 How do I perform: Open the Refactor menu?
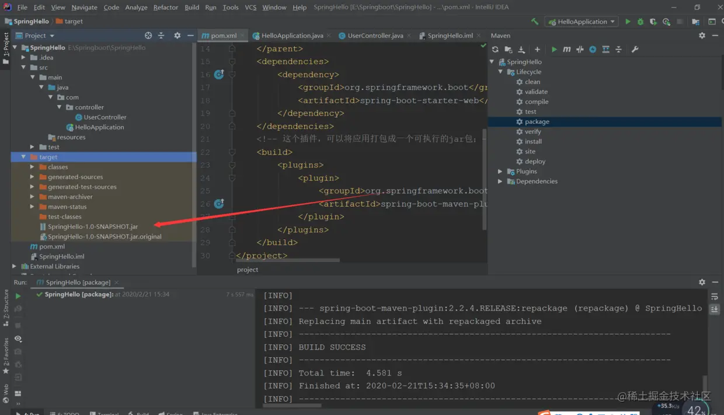point(165,8)
